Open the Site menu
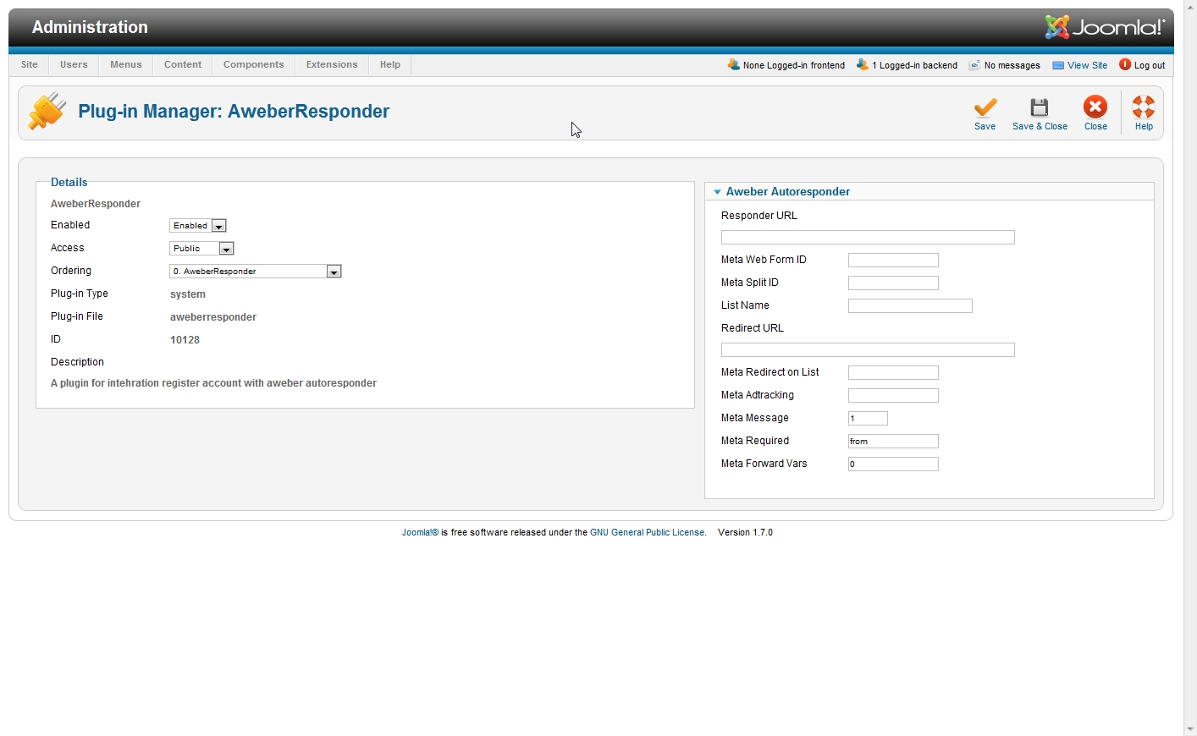Viewport: 1197px width, 736px height. point(30,64)
